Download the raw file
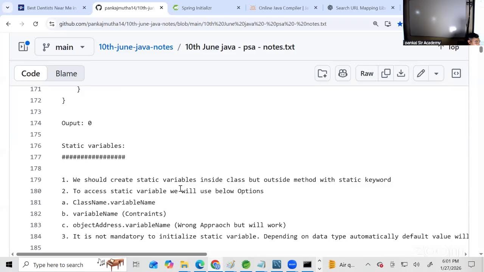 point(401,73)
